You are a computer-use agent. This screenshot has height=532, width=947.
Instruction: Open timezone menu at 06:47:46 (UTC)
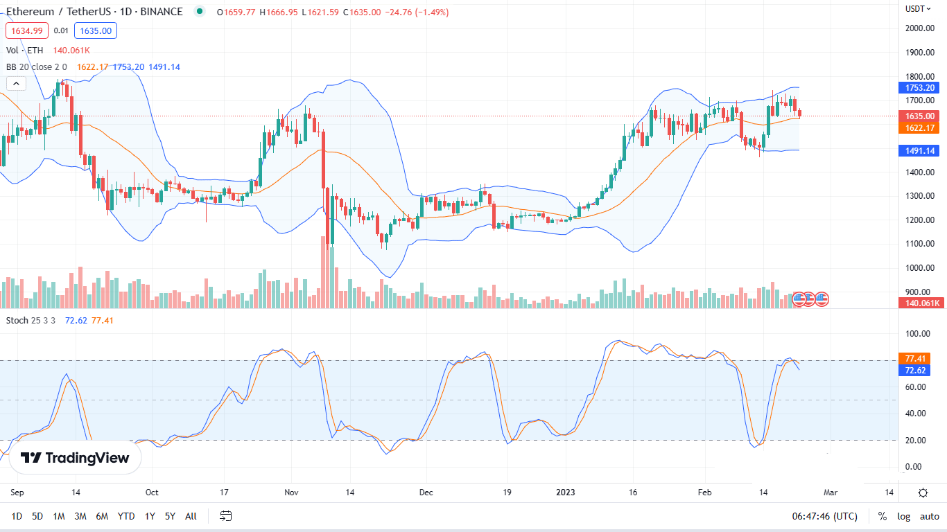point(825,516)
